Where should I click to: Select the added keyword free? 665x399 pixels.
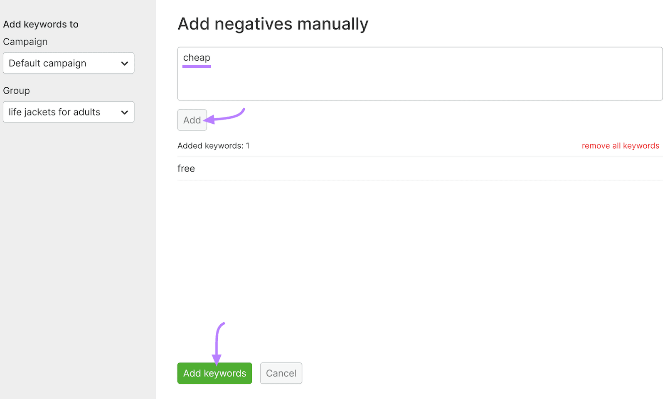point(186,168)
